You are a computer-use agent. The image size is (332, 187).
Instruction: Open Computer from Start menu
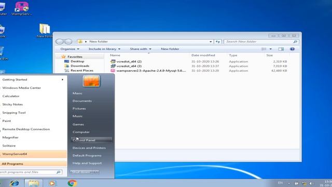[x=81, y=132]
